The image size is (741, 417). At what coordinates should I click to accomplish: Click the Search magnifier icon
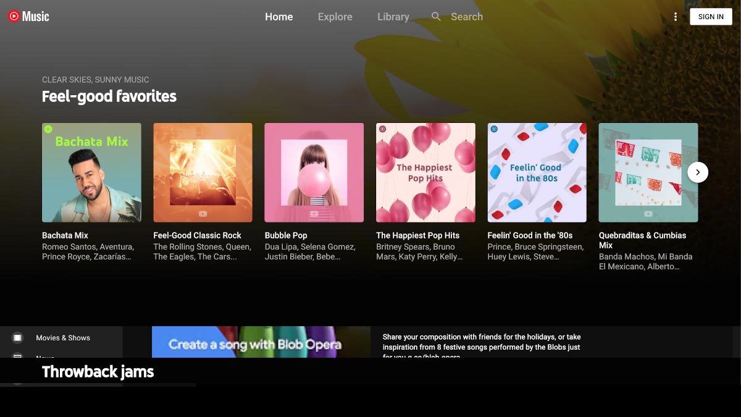(x=436, y=17)
